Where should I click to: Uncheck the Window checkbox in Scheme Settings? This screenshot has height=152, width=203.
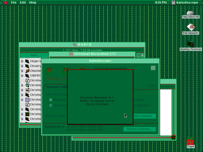coord(51,105)
